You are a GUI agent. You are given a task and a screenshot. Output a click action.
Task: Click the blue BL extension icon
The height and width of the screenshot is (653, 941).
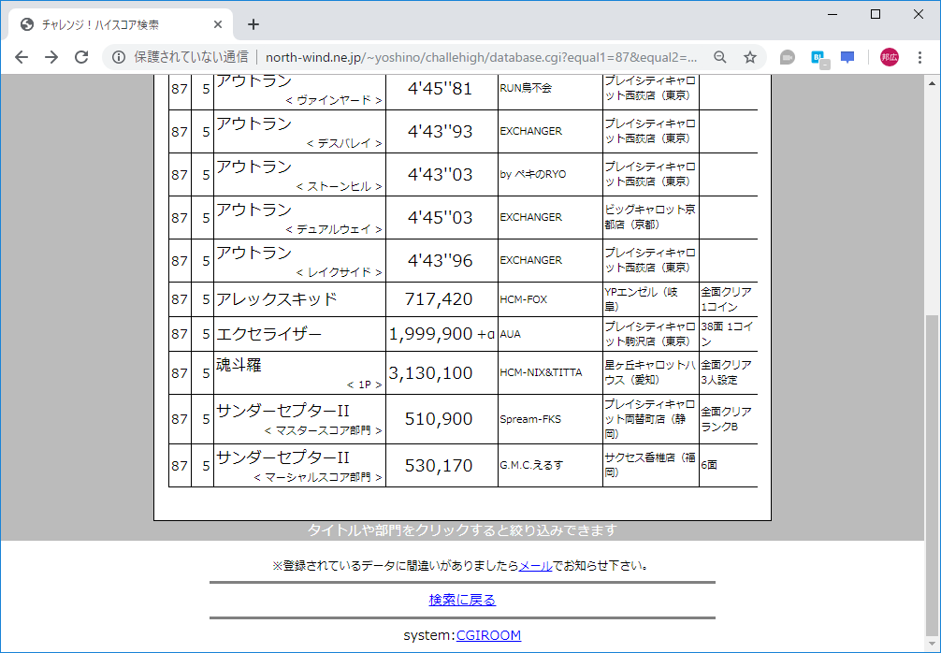tap(817, 57)
